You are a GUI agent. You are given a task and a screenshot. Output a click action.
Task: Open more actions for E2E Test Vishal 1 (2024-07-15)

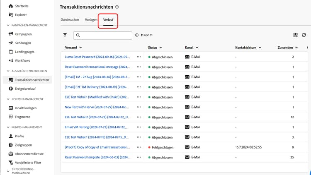(138, 137)
